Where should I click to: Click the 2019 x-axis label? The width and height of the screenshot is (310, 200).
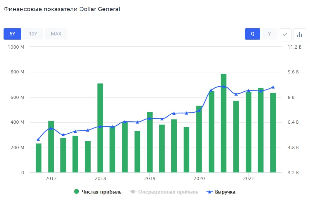click(150, 178)
